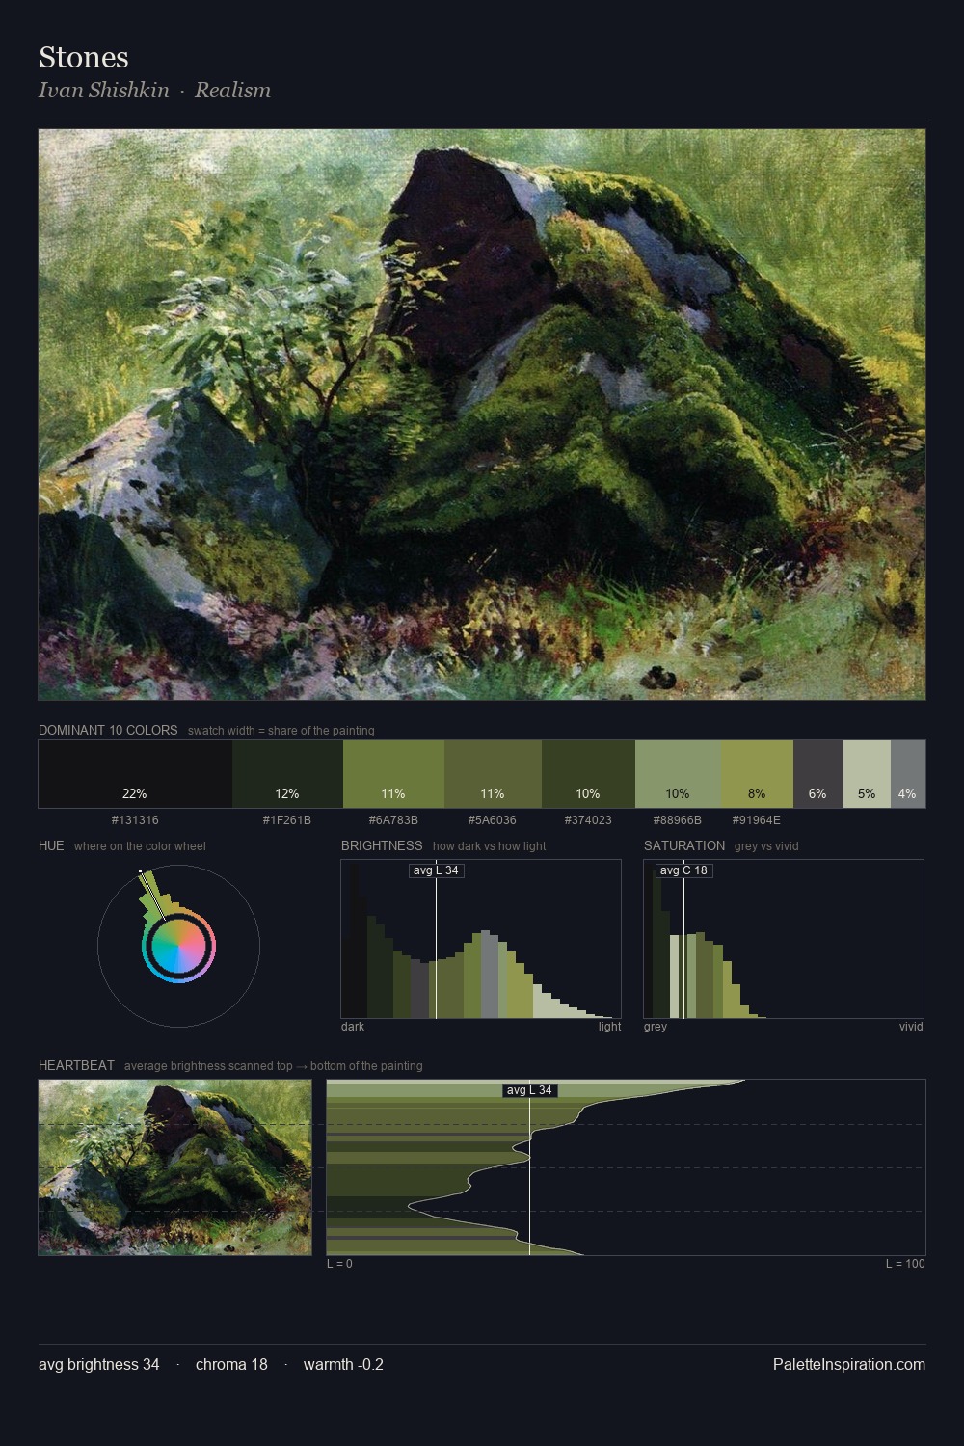Click the 5% pale grey-green swatch

[867, 773]
